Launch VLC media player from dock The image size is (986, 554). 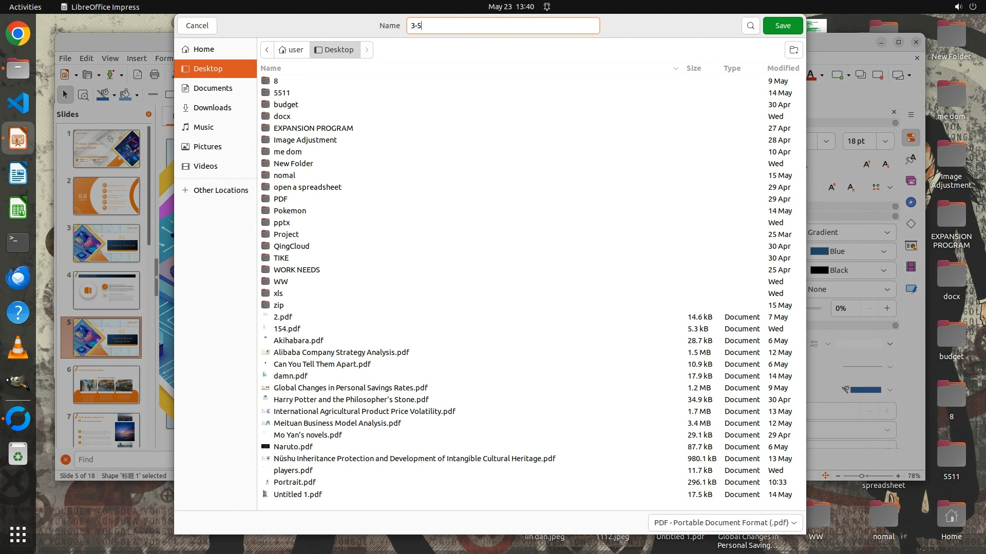coord(18,348)
